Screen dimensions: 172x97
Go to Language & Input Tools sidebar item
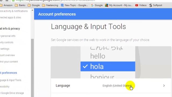tap(10, 80)
